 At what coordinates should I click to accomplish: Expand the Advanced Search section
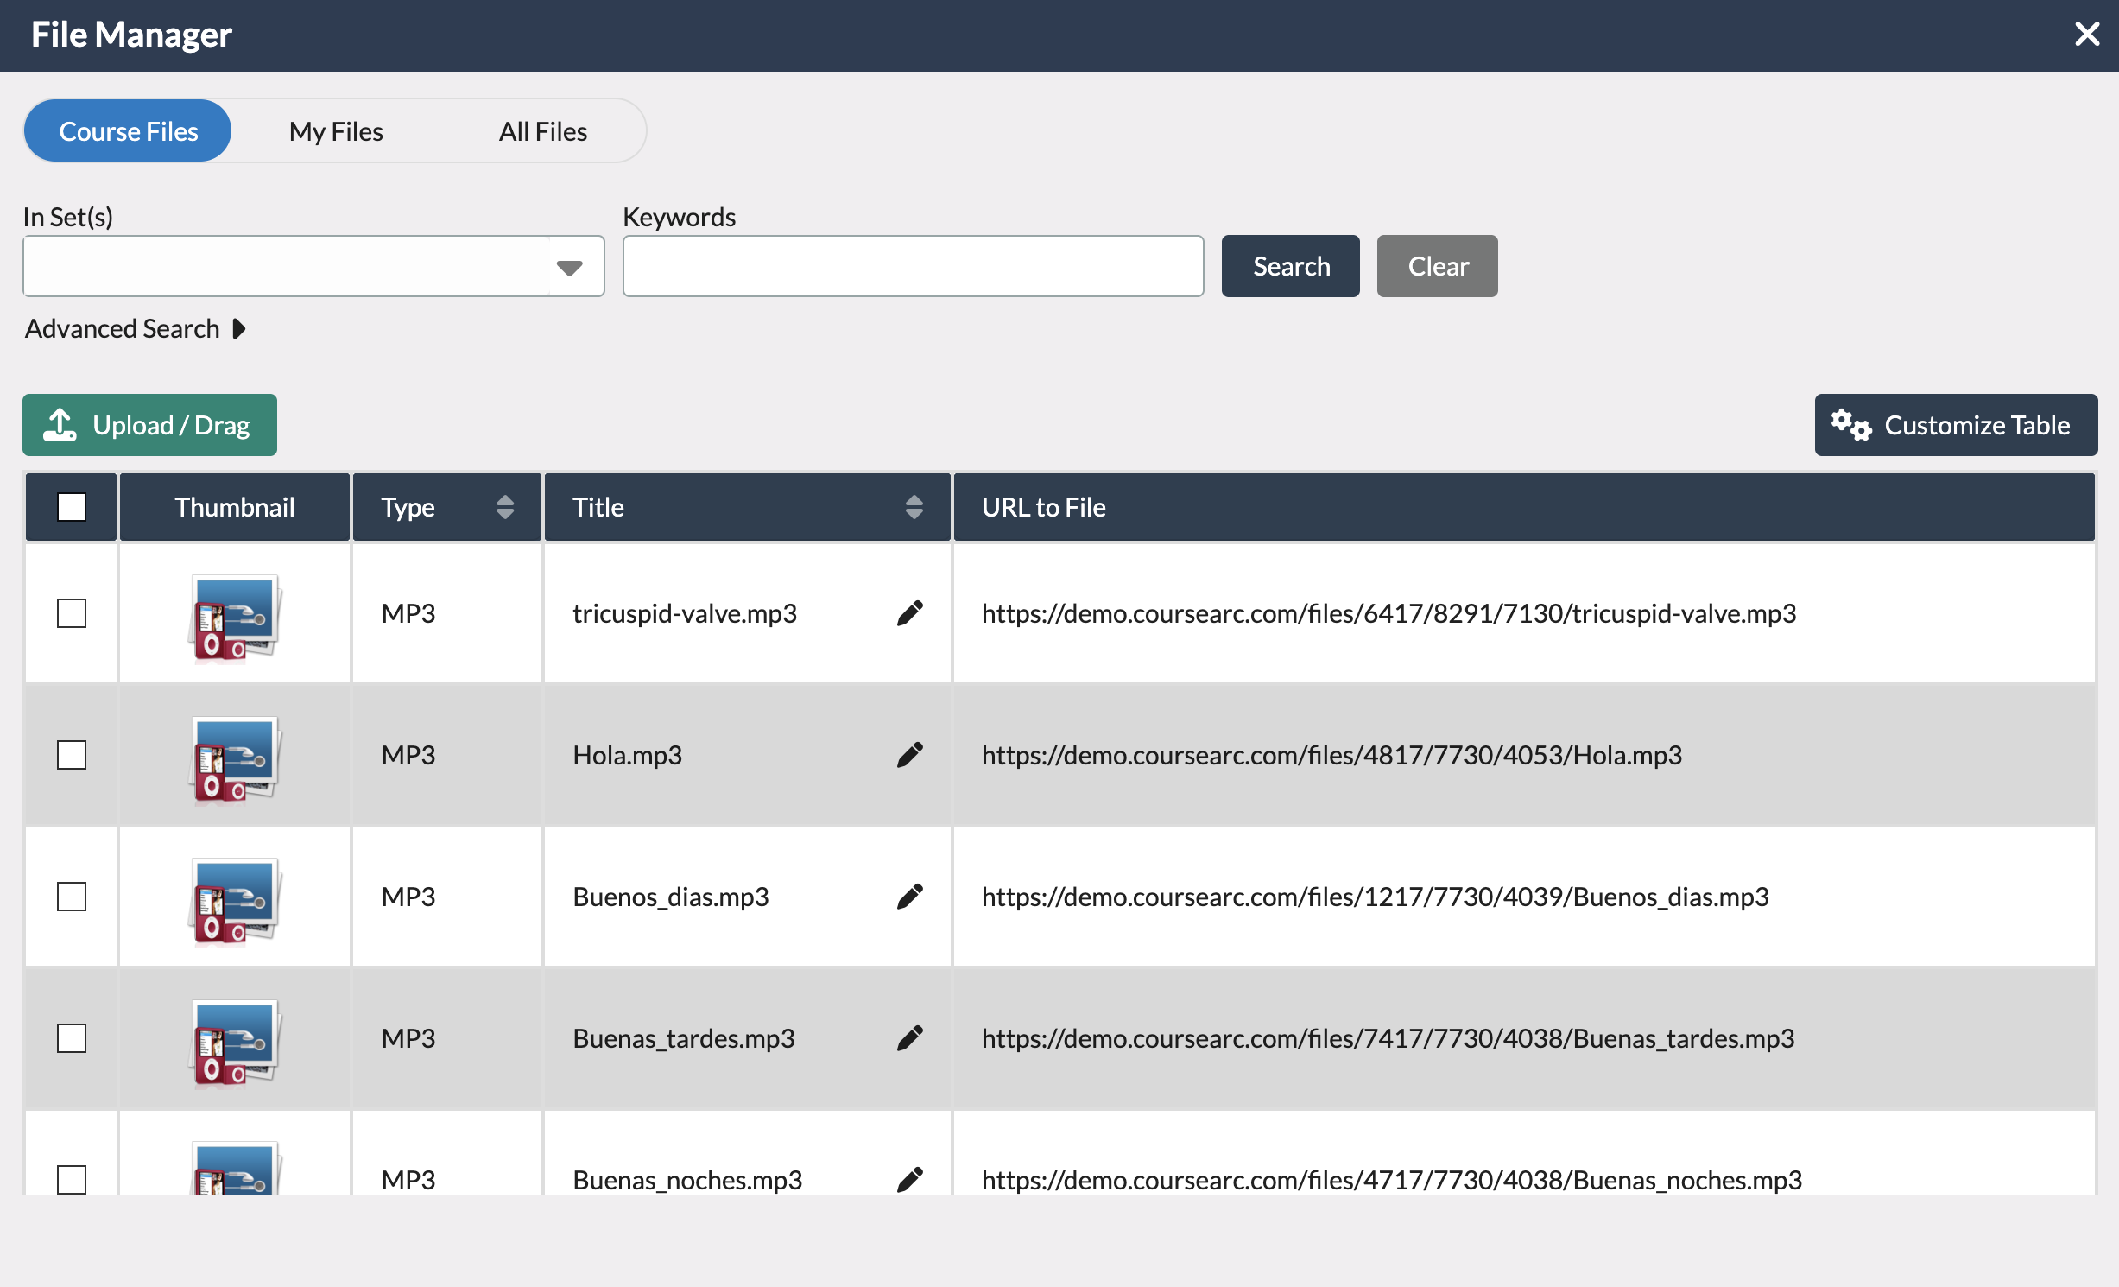click(x=136, y=329)
